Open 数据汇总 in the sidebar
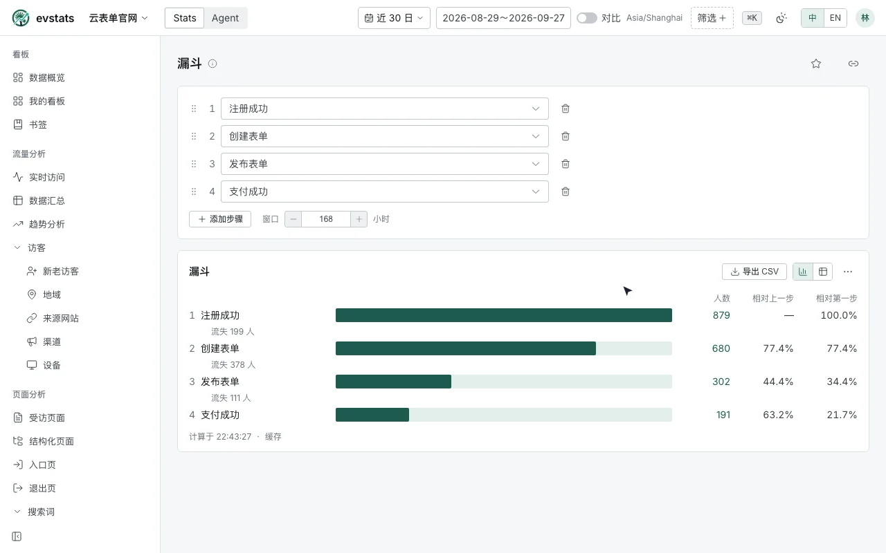 click(80, 200)
